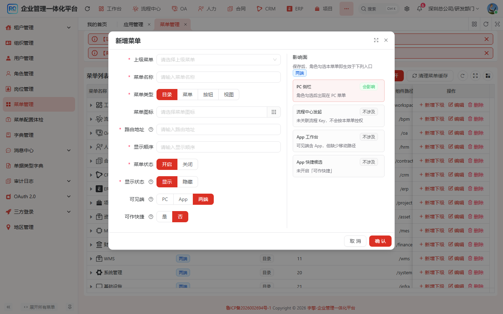503x314 pixels.
Task: Open the 上级菜单 dropdown
Action: pos(219,60)
